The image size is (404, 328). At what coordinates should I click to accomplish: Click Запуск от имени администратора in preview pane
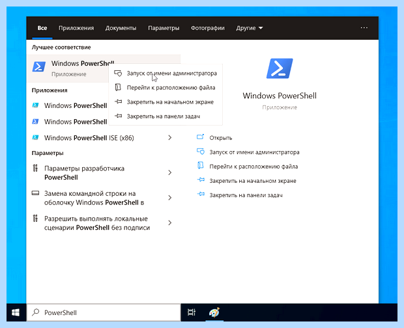pyautogui.click(x=254, y=152)
